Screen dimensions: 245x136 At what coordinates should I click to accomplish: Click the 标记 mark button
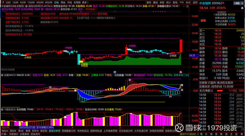point(188,2)
